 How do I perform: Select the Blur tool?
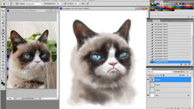click(x=3, y=49)
